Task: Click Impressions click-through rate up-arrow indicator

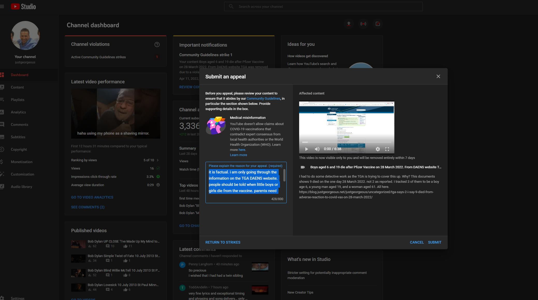Action: click(x=158, y=177)
